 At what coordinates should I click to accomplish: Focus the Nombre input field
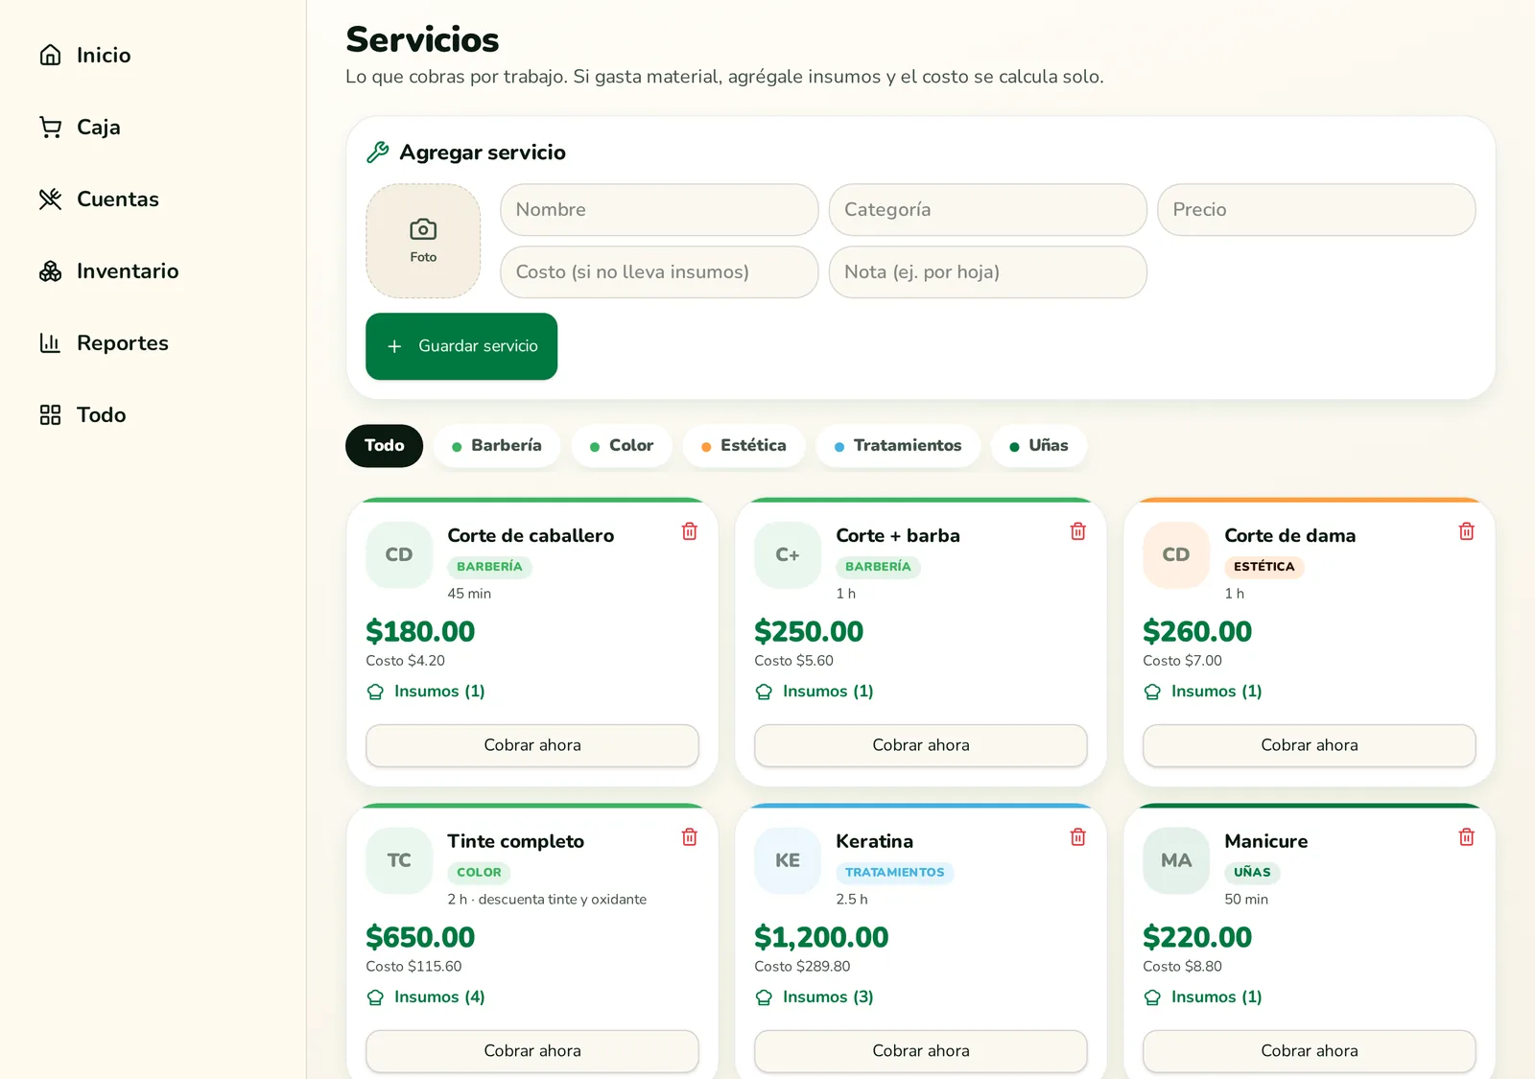(x=659, y=209)
